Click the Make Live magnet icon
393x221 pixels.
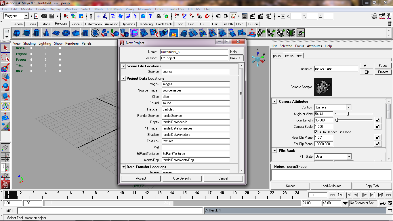(x=207, y=16)
